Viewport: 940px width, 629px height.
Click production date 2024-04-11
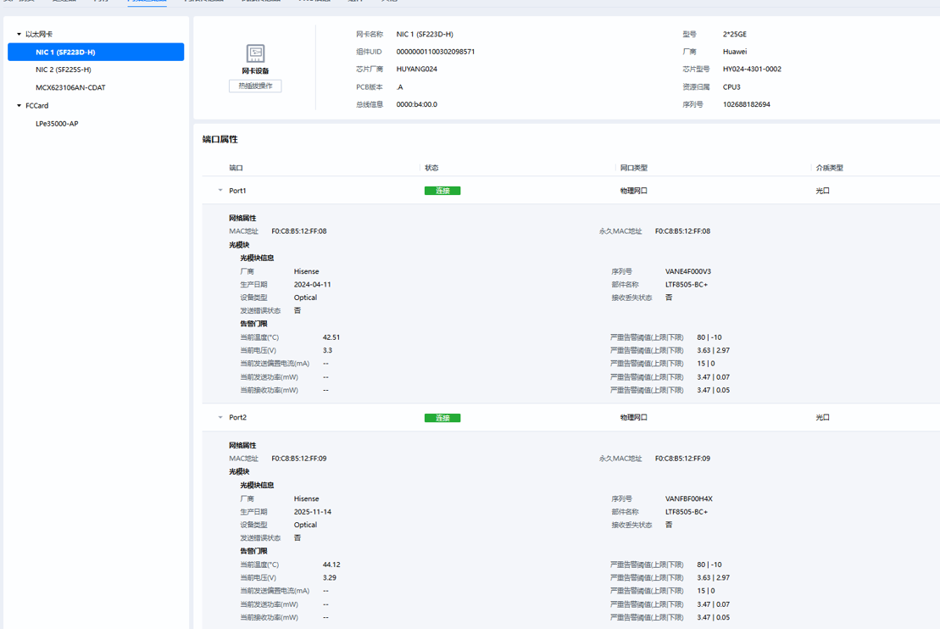312,285
